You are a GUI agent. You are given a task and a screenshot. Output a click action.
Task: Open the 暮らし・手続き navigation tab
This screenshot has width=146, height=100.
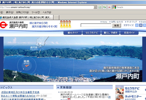point(110,33)
